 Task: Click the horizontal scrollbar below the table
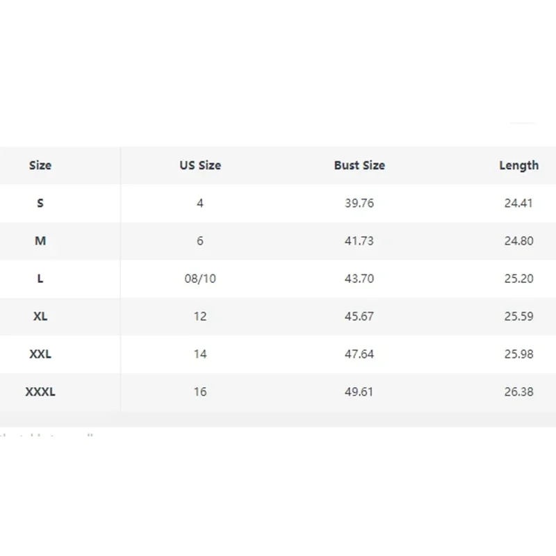click(278, 420)
